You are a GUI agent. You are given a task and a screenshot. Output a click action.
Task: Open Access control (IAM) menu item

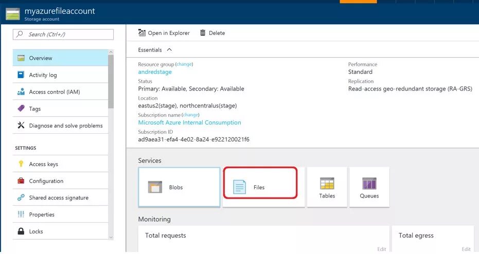[61, 92]
